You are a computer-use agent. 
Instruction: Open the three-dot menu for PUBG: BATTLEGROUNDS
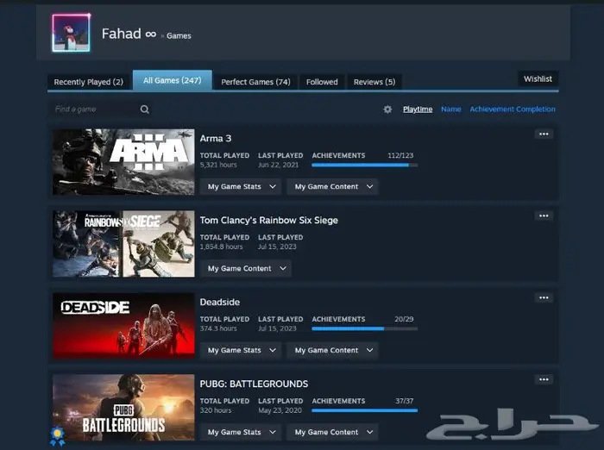pos(544,379)
